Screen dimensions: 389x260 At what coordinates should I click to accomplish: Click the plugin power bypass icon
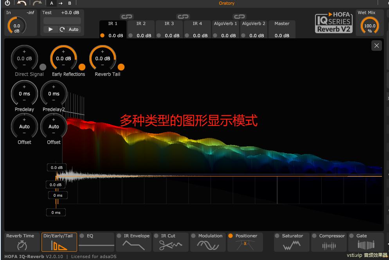(x=7, y=3)
